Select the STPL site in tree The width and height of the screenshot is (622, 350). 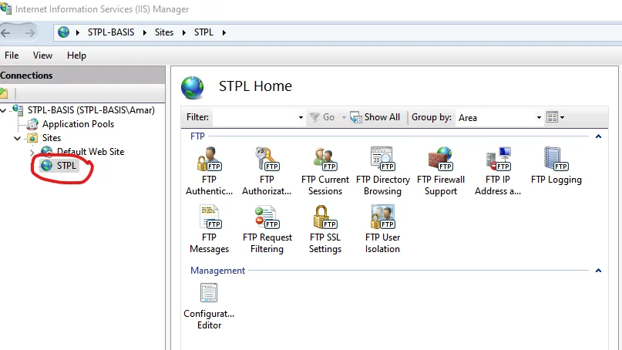tap(66, 166)
